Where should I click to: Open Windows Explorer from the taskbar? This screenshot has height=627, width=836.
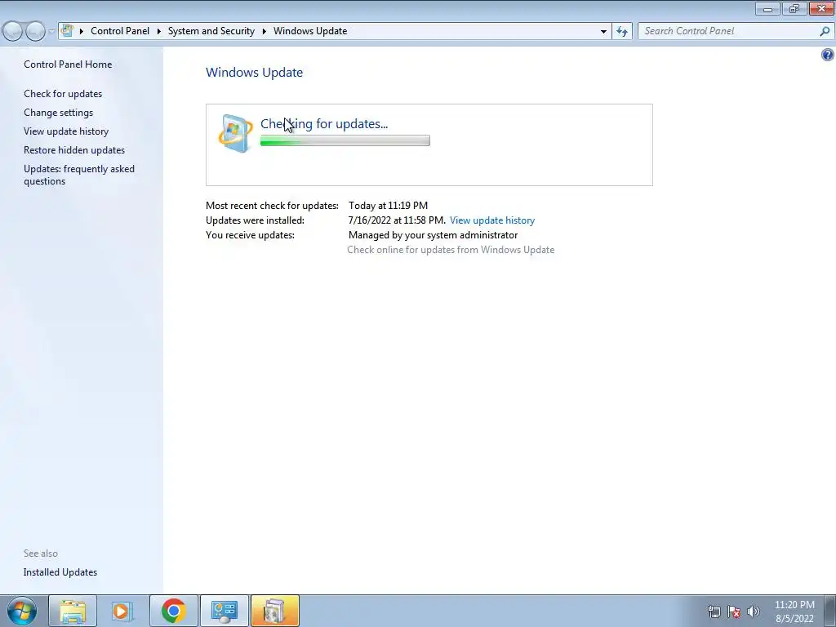coord(73,611)
